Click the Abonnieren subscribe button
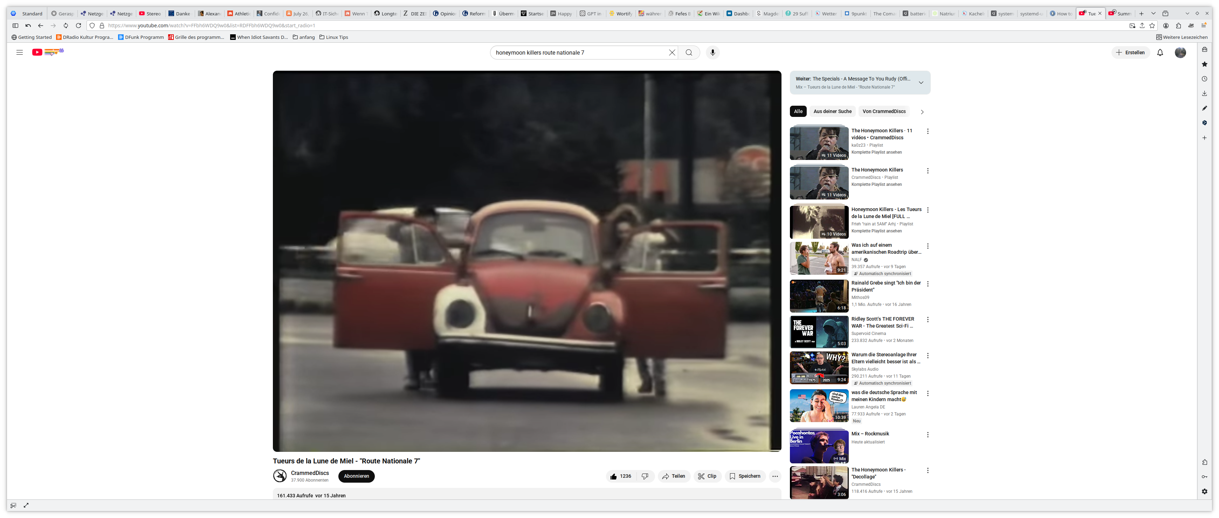This screenshot has height=518, width=1219. [356, 476]
